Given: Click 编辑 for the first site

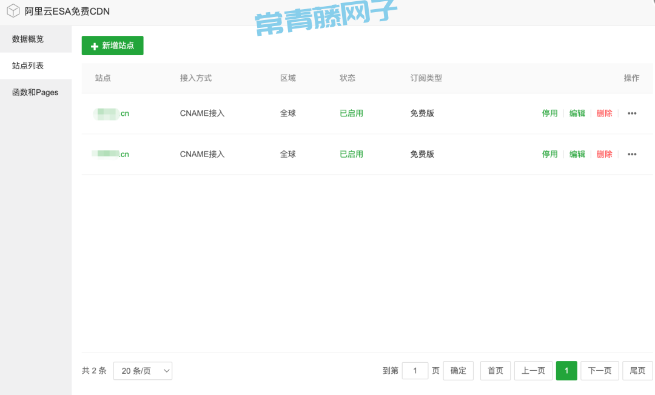Looking at the screenshot, I should pyautogui.click(x=577, y=113).
